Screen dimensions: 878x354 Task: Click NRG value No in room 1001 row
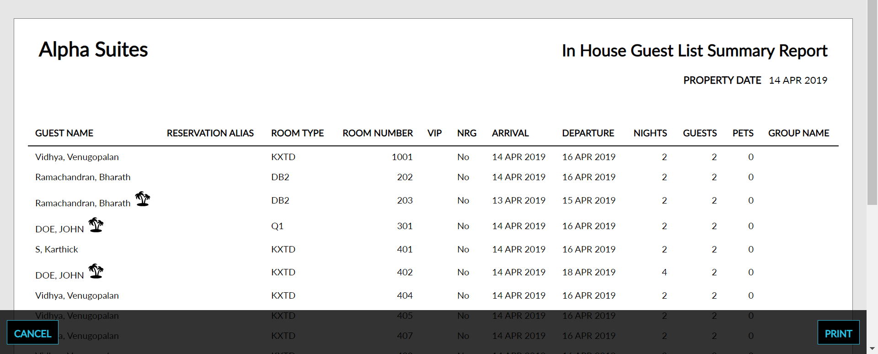click(x=463, y=157)
